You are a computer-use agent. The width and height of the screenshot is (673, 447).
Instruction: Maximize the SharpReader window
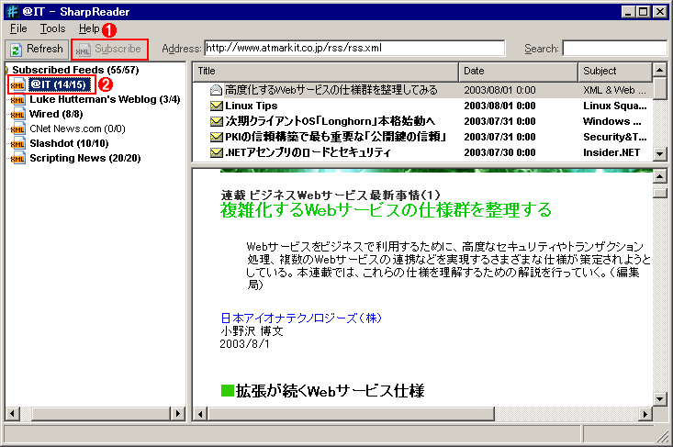(x=644, y=12)
